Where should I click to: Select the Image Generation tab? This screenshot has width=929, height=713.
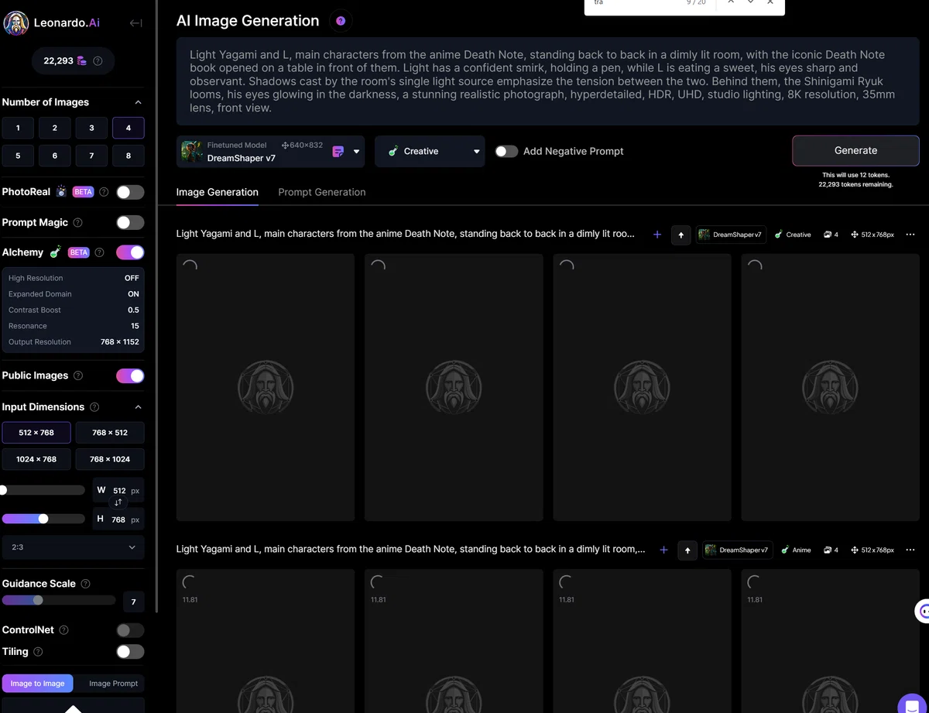point(218,192)
